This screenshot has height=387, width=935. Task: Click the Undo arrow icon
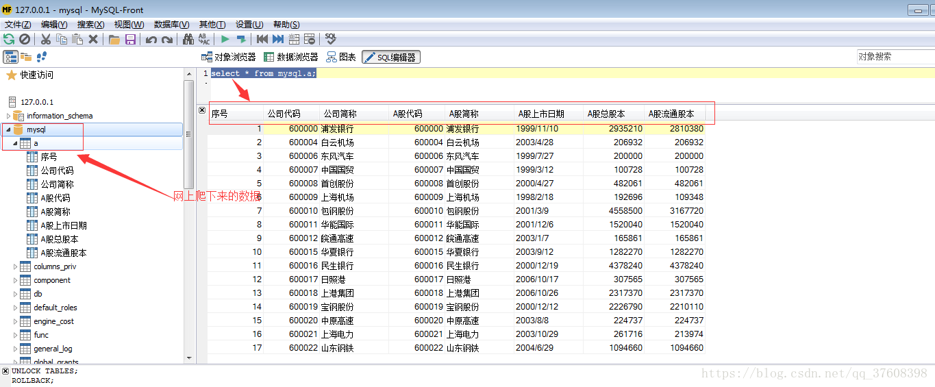151,40
